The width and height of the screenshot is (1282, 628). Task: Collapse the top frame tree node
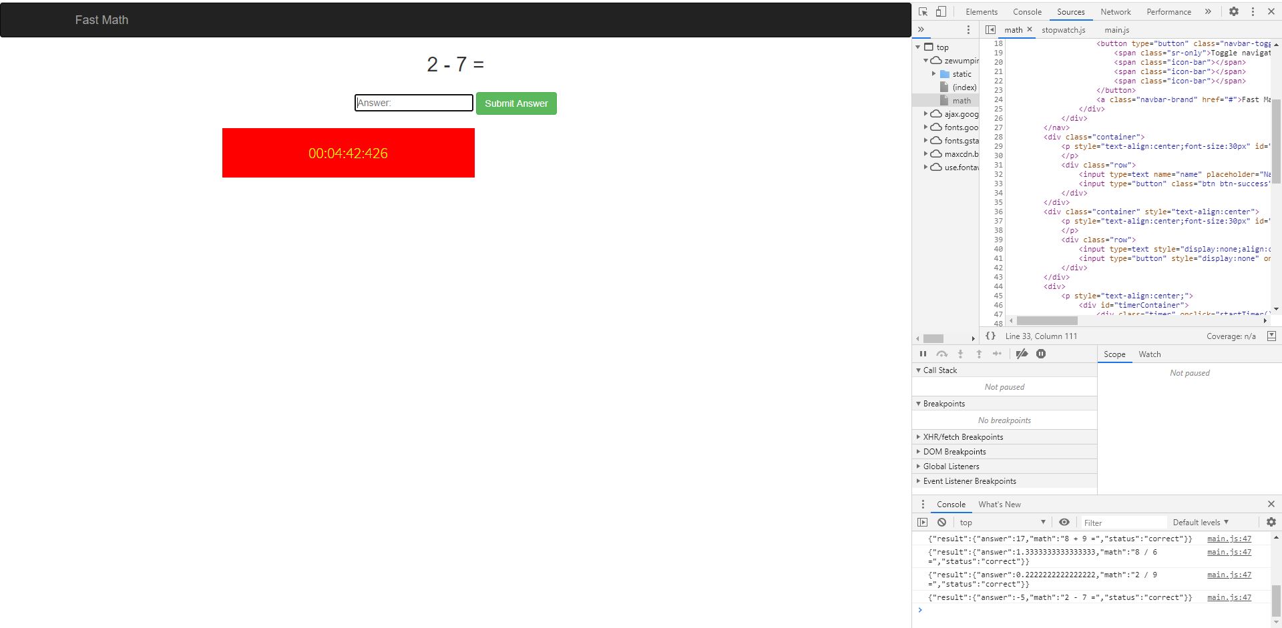pos(918,47)
